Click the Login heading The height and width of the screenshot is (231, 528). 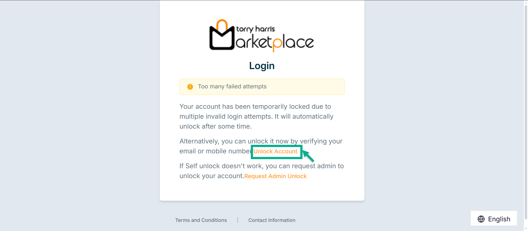point(262,66)
